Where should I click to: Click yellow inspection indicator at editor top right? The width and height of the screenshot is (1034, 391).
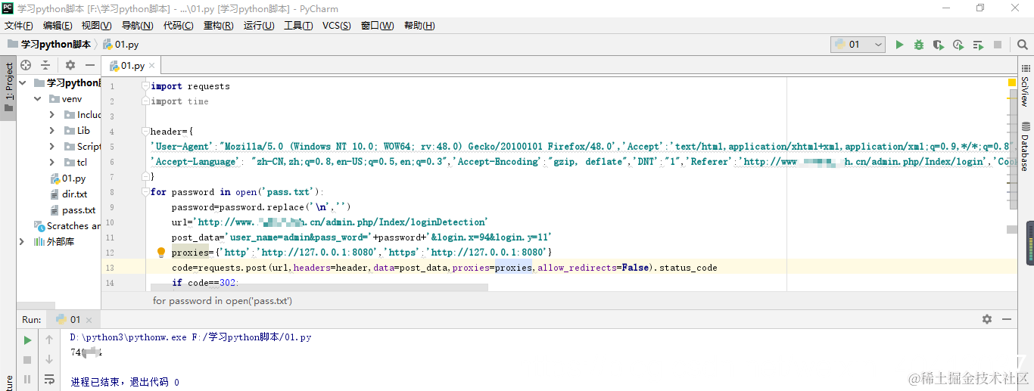coord(1012,82)
